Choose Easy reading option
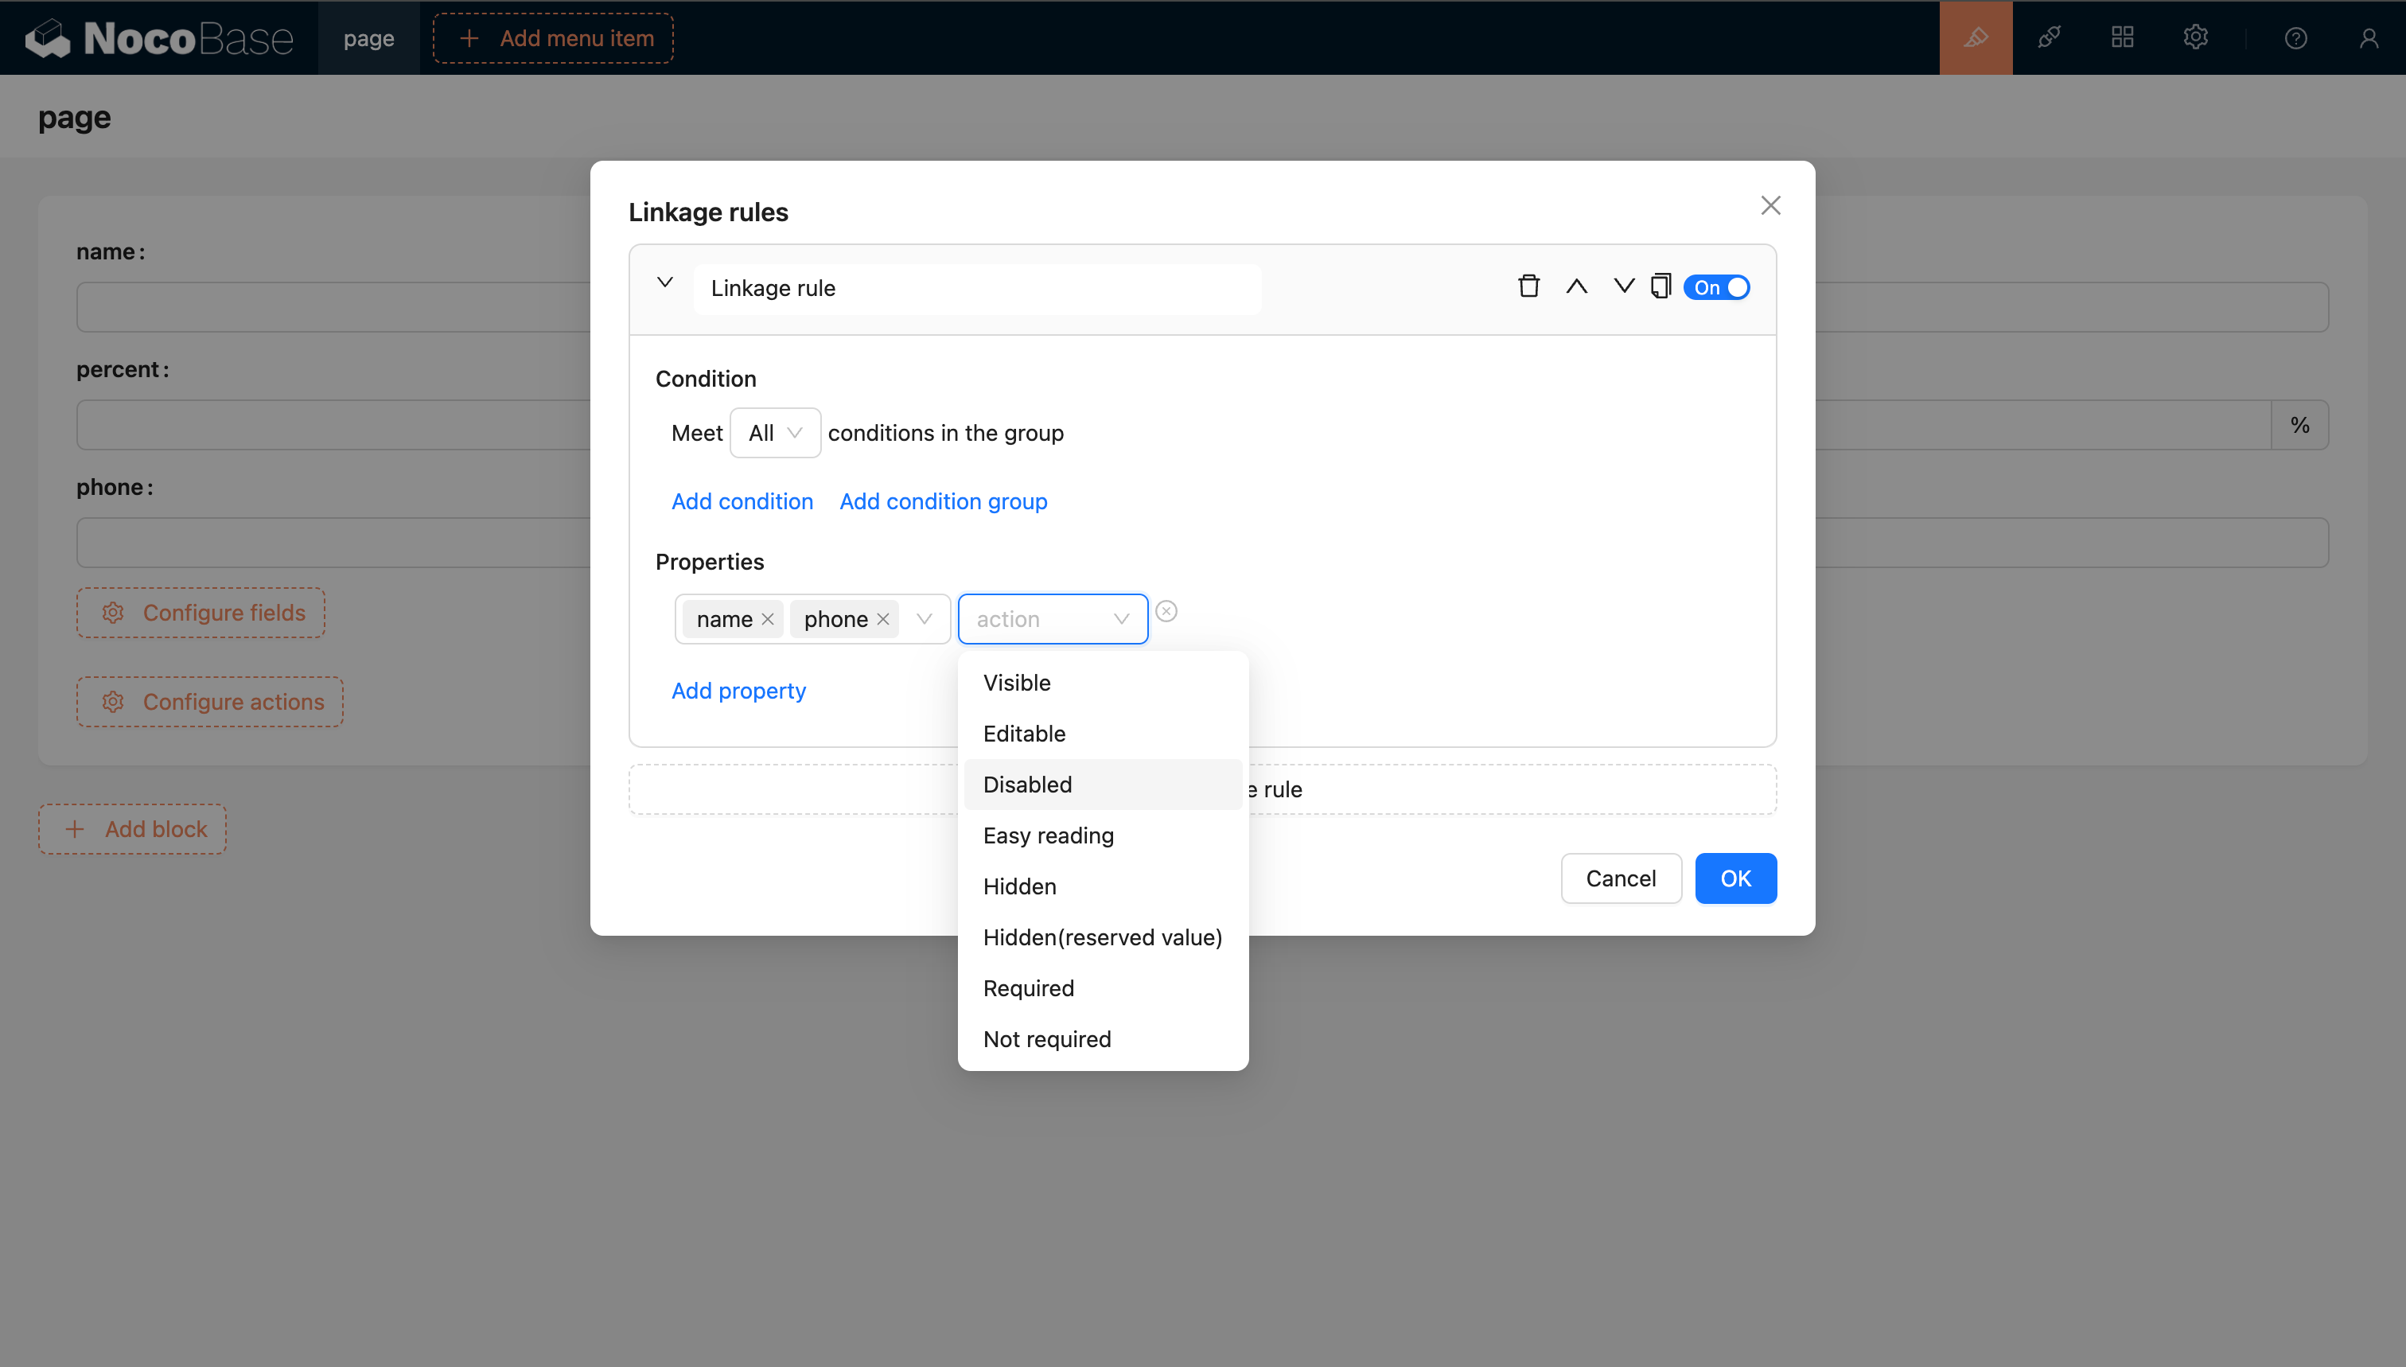This screenshot has height=1367, width=2406. click(x=1103, y=835)
